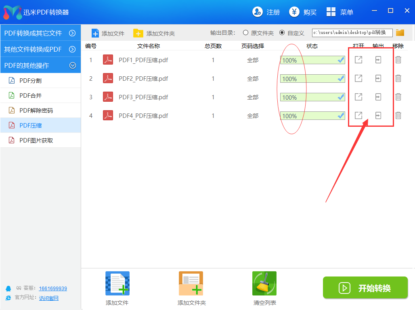Select the 自定义 output radio button
The width and height of the screenshot is (415, 310).
click(x=282, y=33)
